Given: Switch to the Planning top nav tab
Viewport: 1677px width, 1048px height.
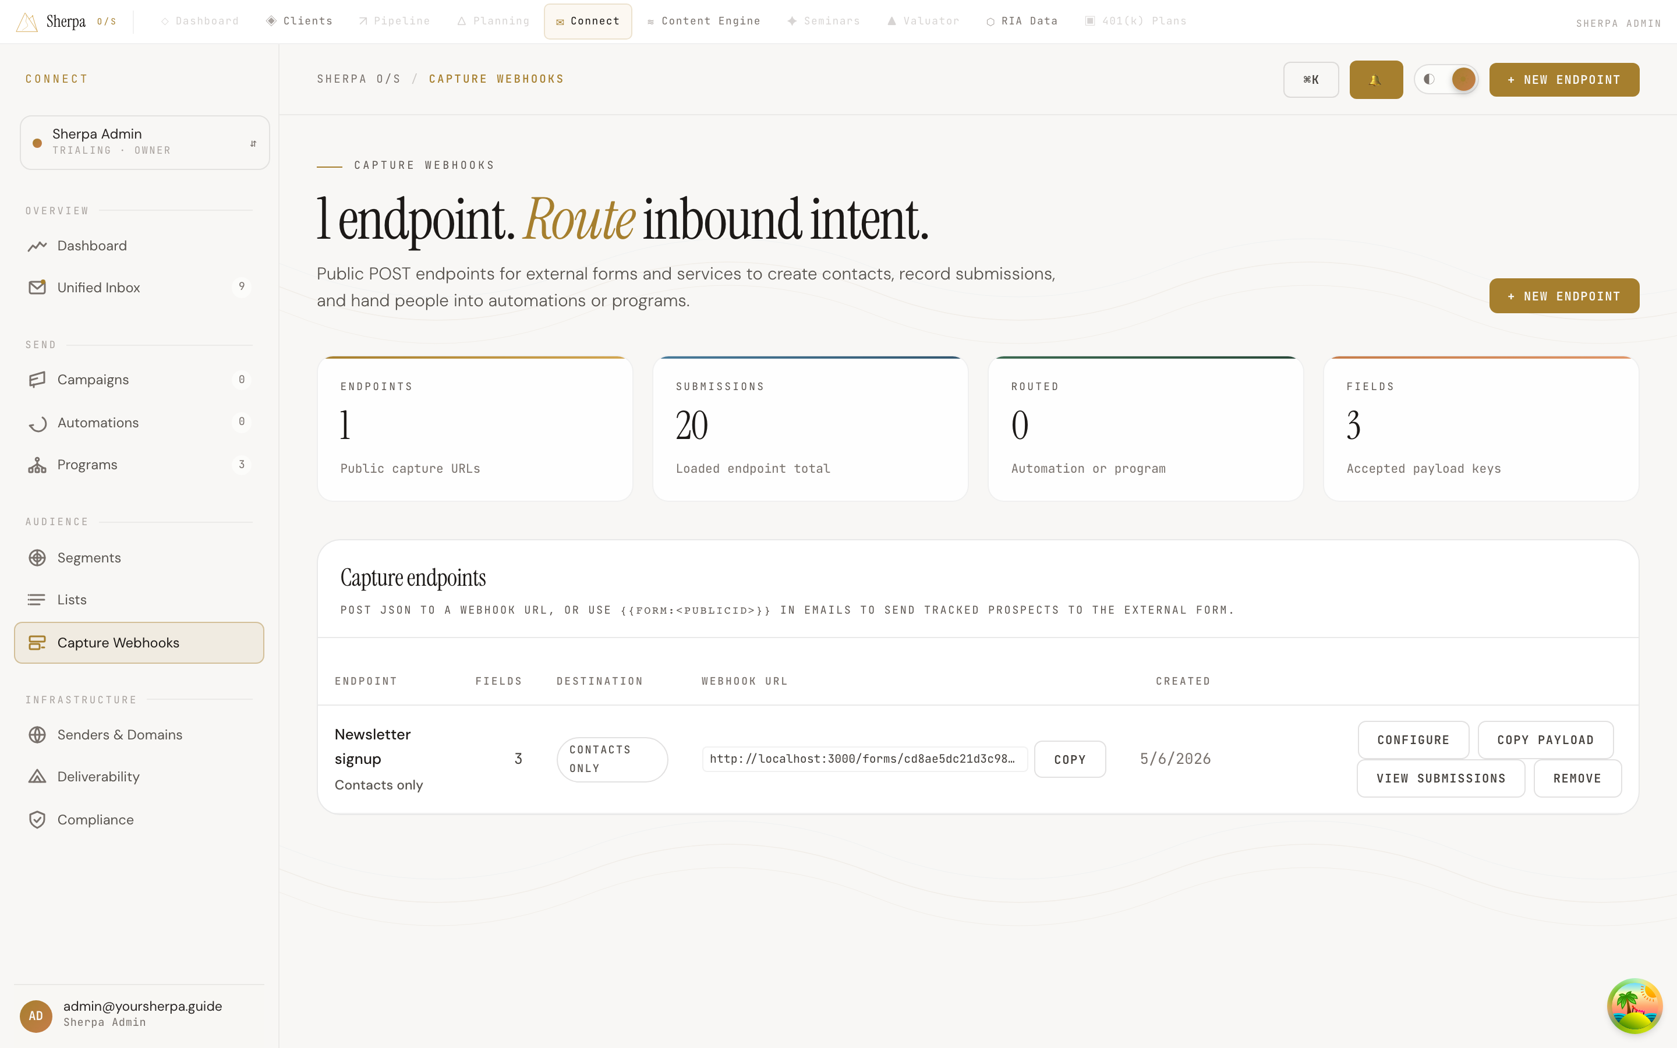Looking at the screenshot, I should (x=493, y=22).
